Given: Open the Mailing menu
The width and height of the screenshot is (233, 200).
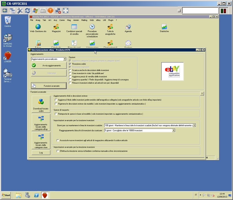Looking at the screenshot, I should (84, 20).
